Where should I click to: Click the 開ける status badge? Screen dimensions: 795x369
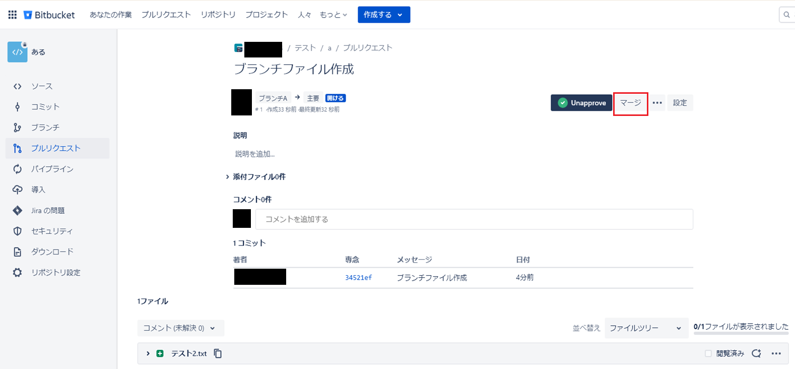pos(336,98)
